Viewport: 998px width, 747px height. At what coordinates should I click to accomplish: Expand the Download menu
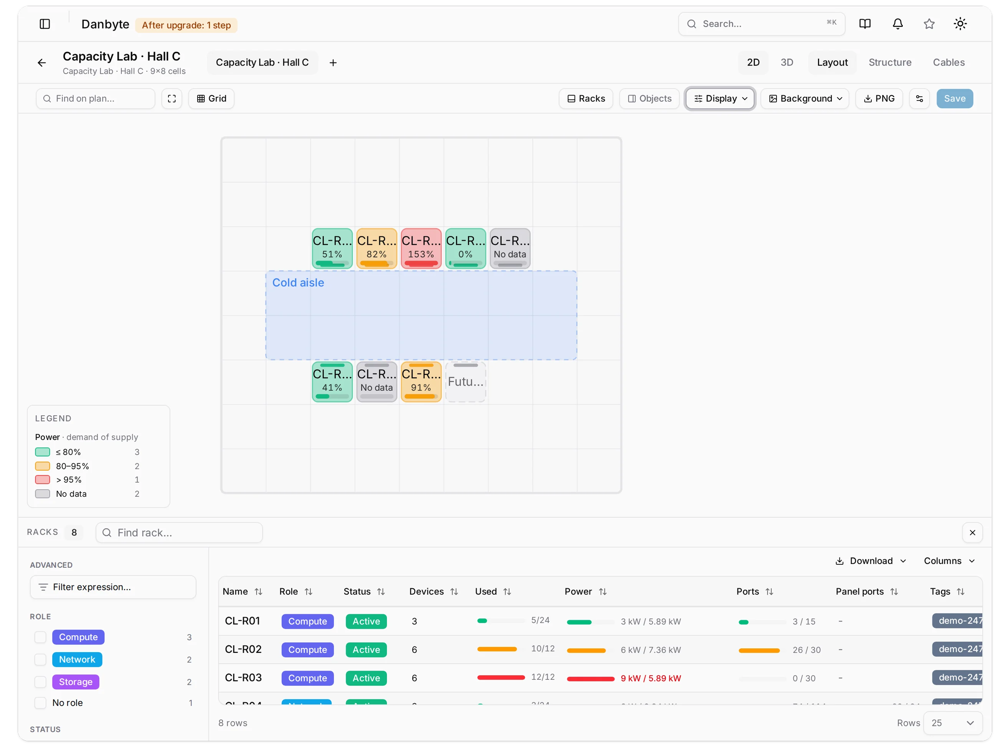870,561
